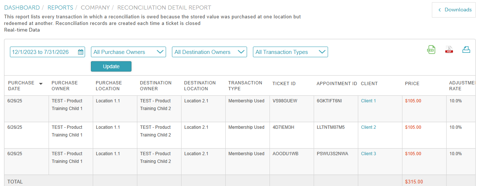Viewport: 479px width, 186px height.
Task: Sort by Price column header
Action: pos(412,84)
